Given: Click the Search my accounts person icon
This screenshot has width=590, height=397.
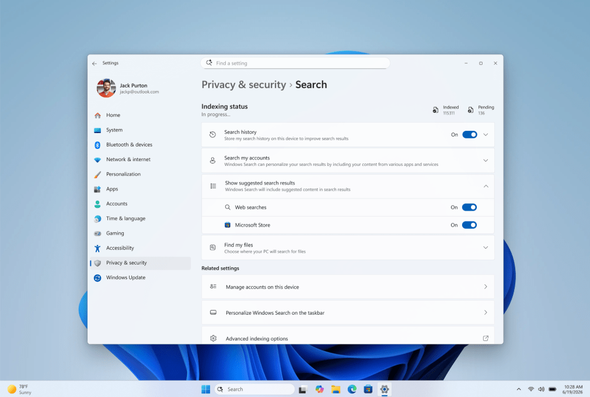Looking at the screenshot, I should (212, 161).
